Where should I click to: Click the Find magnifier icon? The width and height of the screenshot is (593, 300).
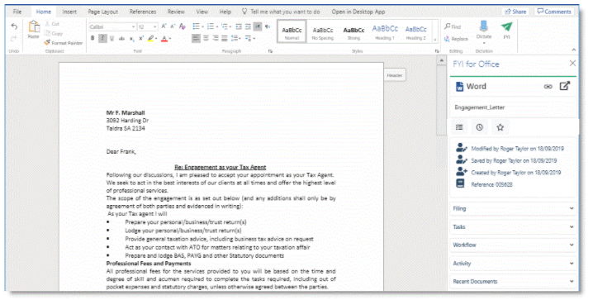448,26
